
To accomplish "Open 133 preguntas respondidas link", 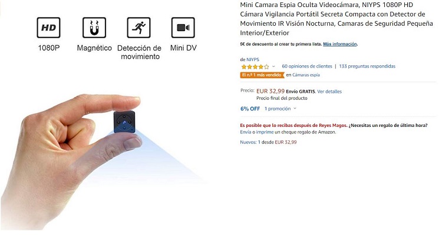I will point(367,66).
